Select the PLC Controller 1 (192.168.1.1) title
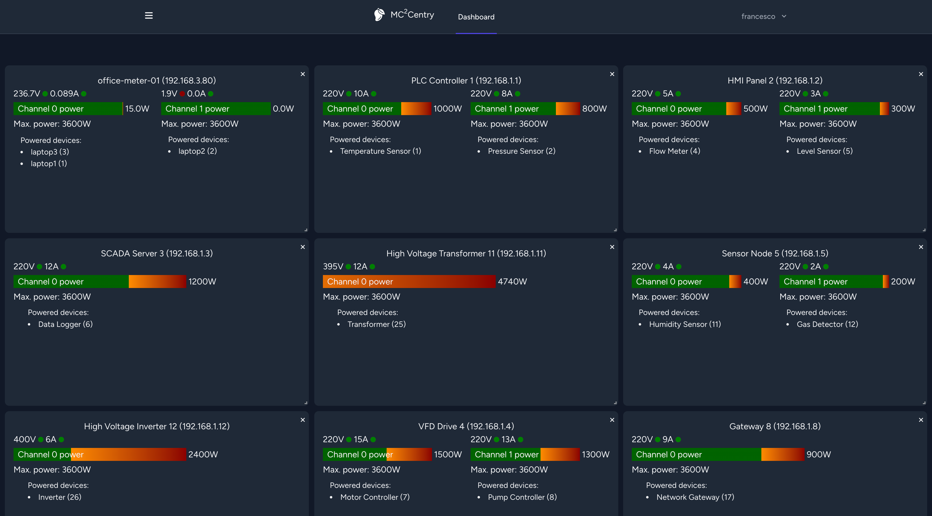 [x=466, y=81]
